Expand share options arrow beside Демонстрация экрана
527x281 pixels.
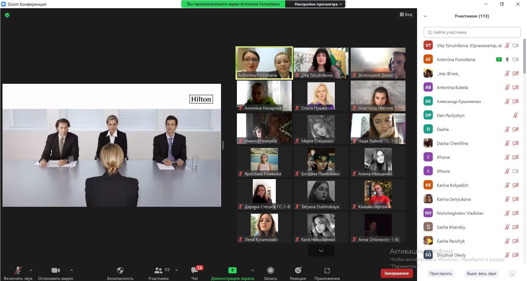pyautogui.click(x=252, y=270)
